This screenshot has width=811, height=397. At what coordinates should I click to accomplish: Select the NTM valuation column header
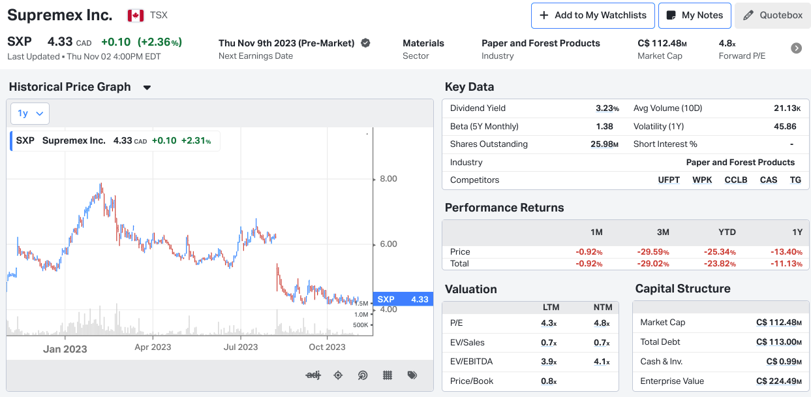603,307
